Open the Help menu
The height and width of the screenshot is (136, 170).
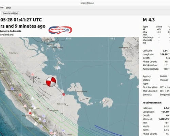pos(8,8)
